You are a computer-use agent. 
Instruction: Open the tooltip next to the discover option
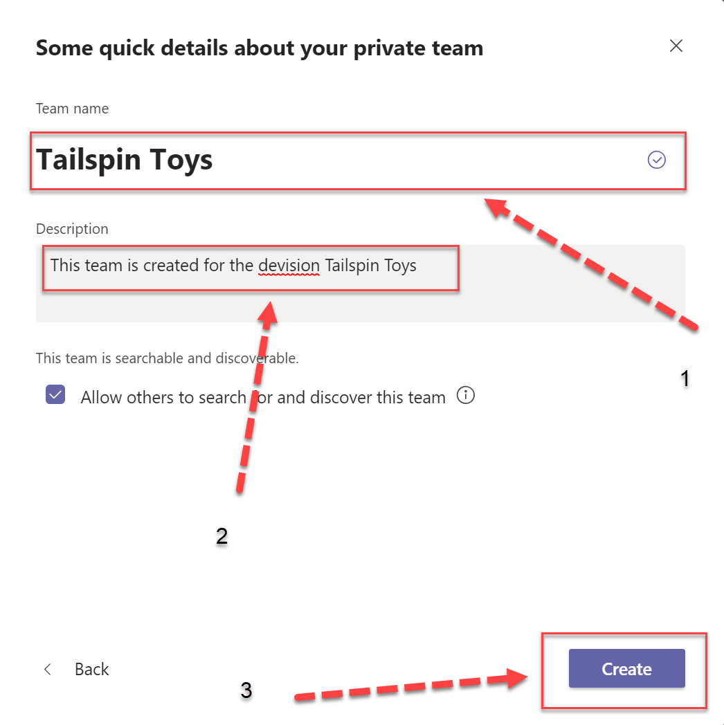pos(466,396)
